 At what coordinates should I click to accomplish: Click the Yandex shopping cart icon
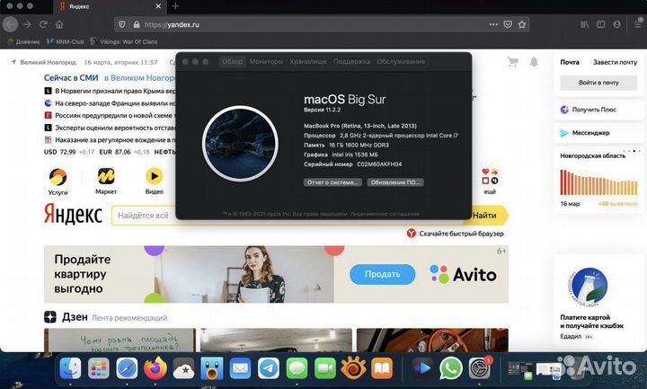[x=513, y=62]
